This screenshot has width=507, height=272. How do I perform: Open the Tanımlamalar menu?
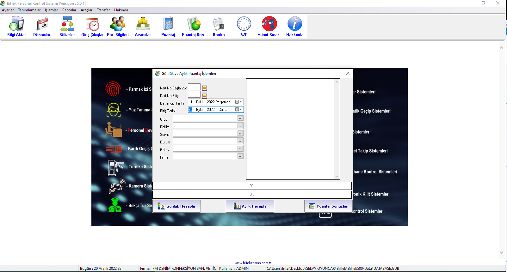point(29,10)
